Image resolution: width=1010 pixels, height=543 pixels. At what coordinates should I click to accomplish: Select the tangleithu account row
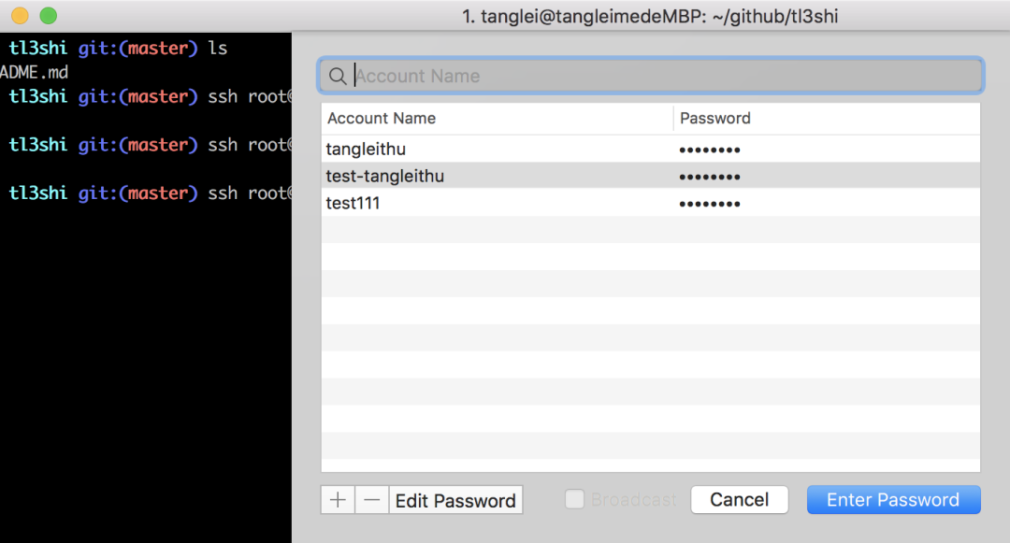tap(366, 150)
